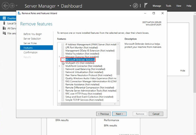Select Setup and Boot Event Collection row

tap(89, 97)
